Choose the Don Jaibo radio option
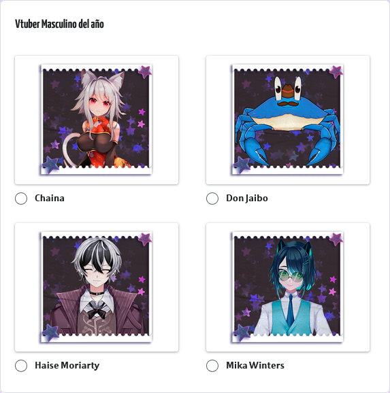Image resolution: width=390 pixels, height=393 pixels. [212, 199]
